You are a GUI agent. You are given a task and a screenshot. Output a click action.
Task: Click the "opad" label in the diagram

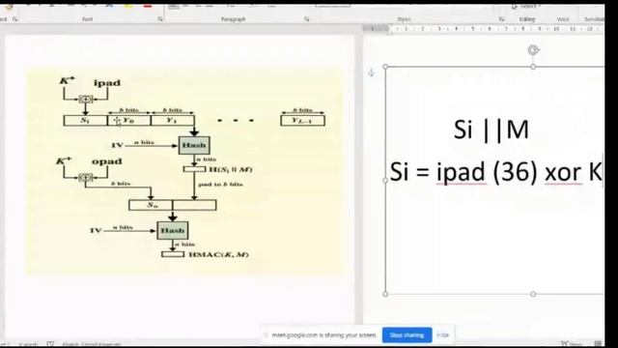107,161
